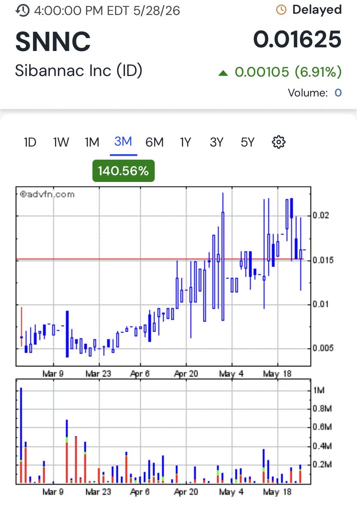357x515 pixels.
Task: Click the 0.6M volume axis label
Action: (x=323, y=427)
